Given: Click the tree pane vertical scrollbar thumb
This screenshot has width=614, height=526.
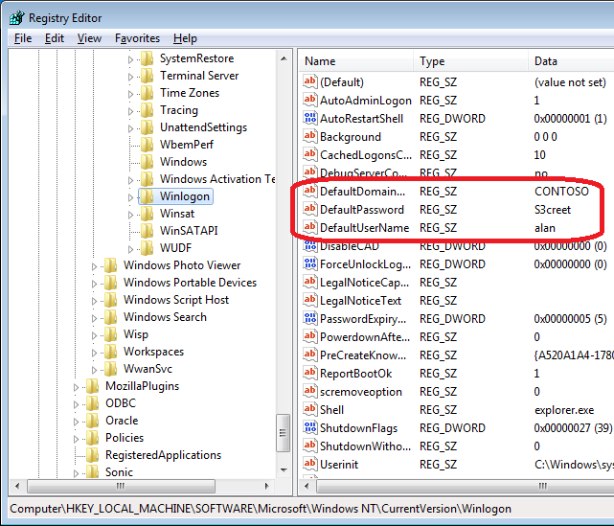Looking at the screenshot, I should pyautogui.click(x=284, y=426).
